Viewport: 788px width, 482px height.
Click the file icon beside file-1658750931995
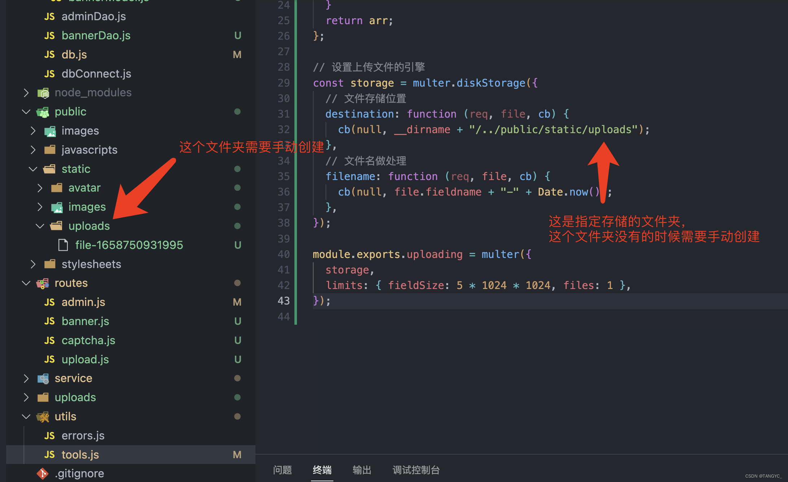(63, 245)
